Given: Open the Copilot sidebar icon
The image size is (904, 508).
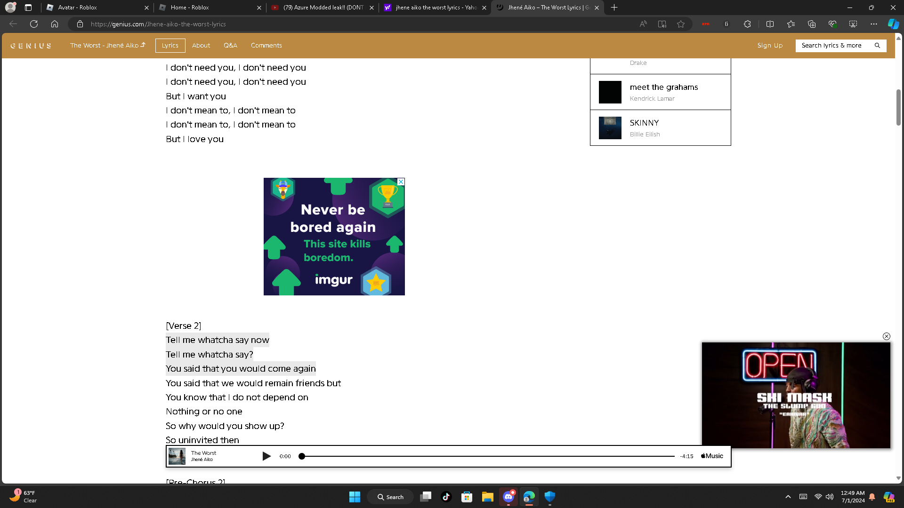Looking at the screenshot, I should point(893,24).
